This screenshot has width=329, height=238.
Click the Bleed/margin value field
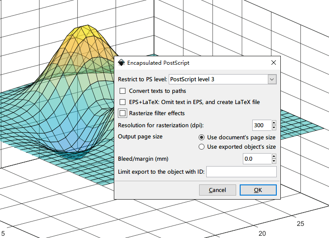click(x=257, y=159)
